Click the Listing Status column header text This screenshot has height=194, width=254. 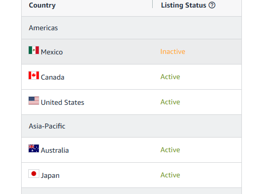pyautogui.click(x=183, y=5)
